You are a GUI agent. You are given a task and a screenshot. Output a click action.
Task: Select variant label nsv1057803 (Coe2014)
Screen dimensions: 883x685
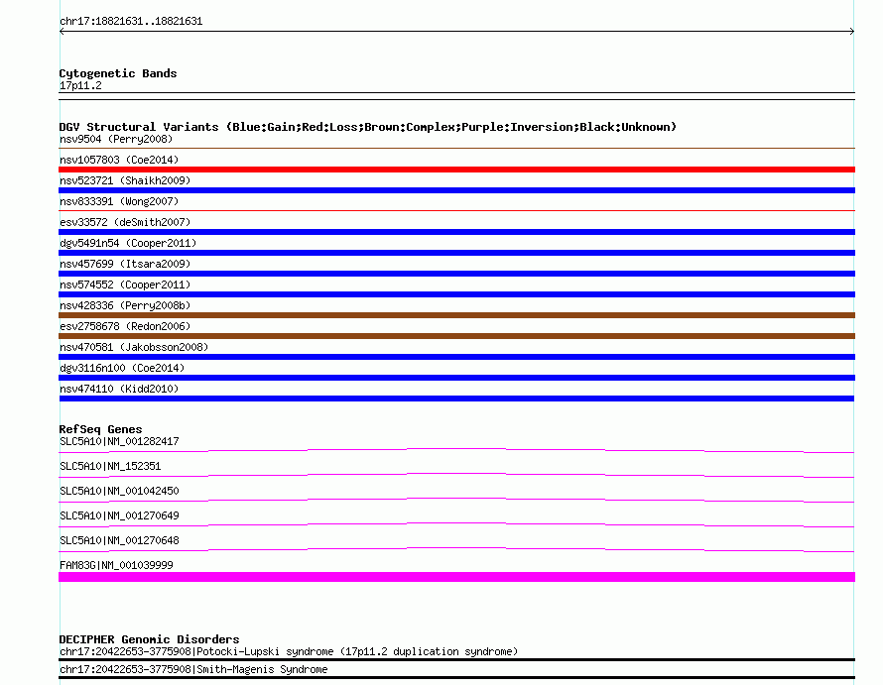(x=119, y=160)
